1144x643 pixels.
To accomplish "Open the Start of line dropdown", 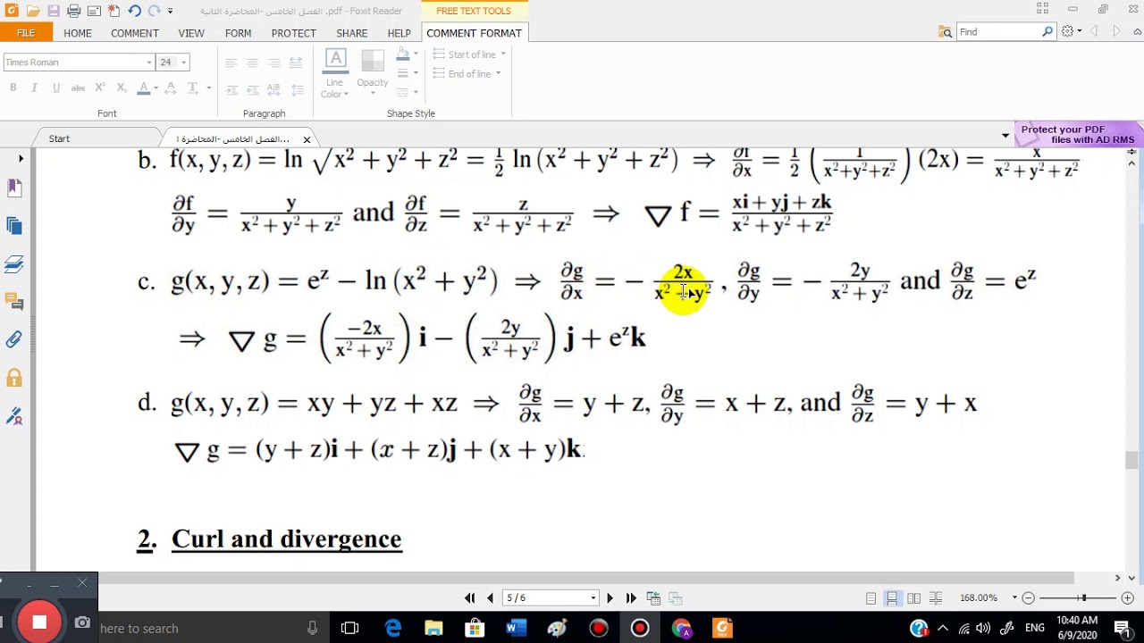I will pyautogui.click(x=470, y=54).
